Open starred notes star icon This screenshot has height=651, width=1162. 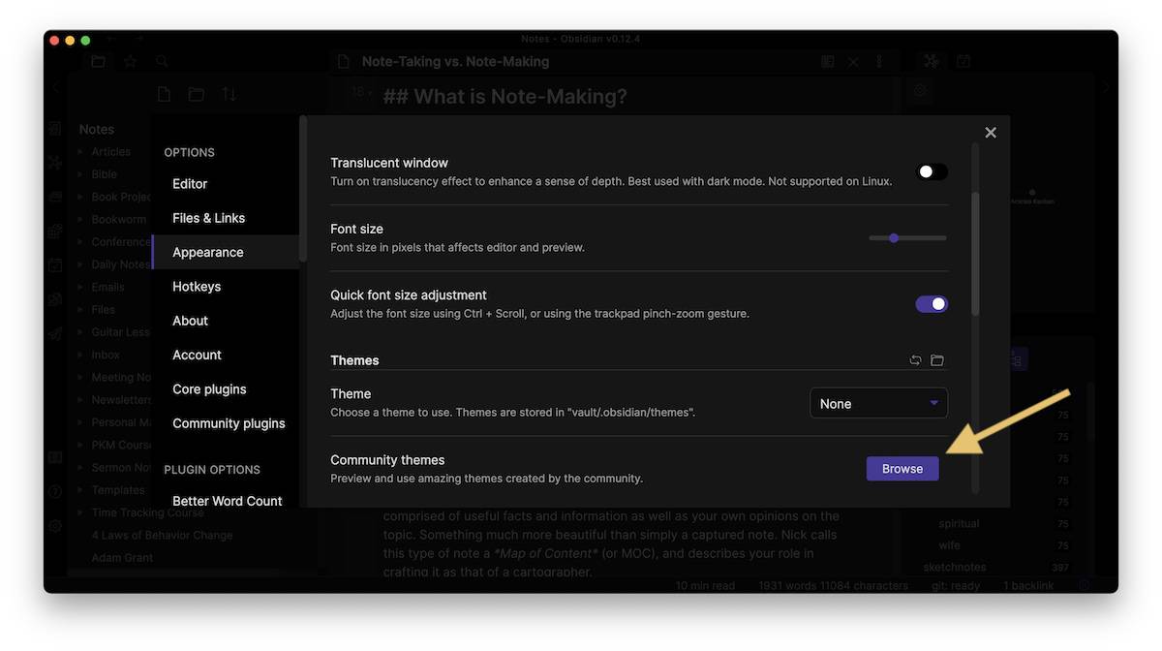[130, 61]
